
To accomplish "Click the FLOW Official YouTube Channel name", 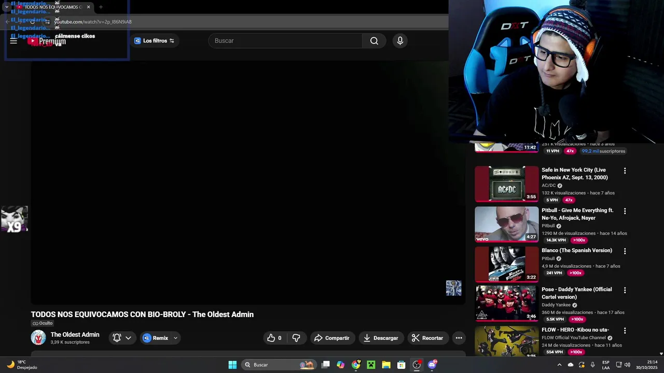I will click(x=574, y=338).
